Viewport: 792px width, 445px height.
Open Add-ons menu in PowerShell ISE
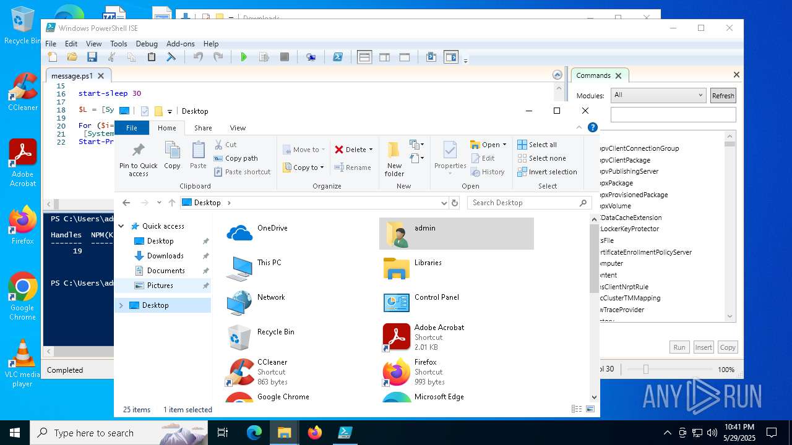[180, 44]
